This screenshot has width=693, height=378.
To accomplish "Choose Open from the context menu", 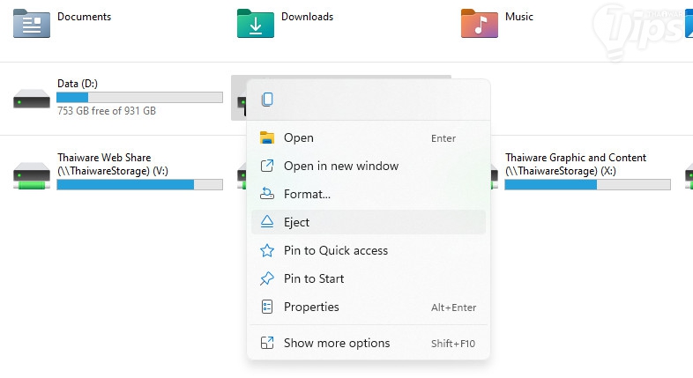I will pyautogui.click(x=299, y=137).
